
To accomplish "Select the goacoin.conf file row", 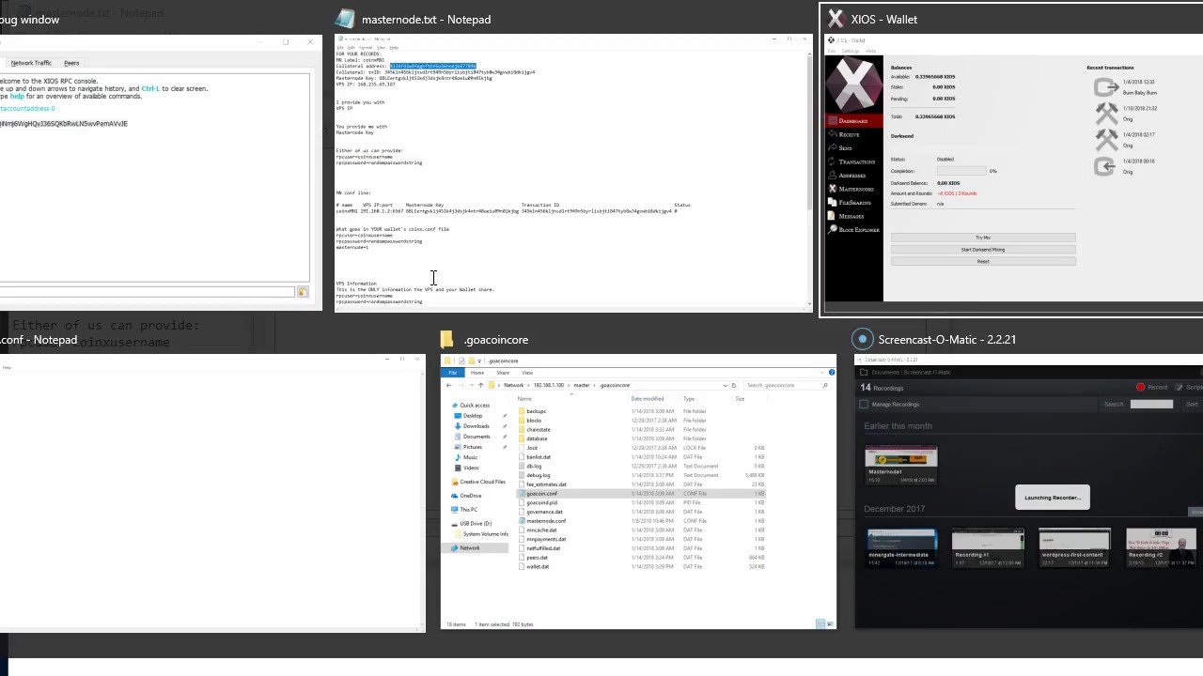I will (x=641, y=494).
